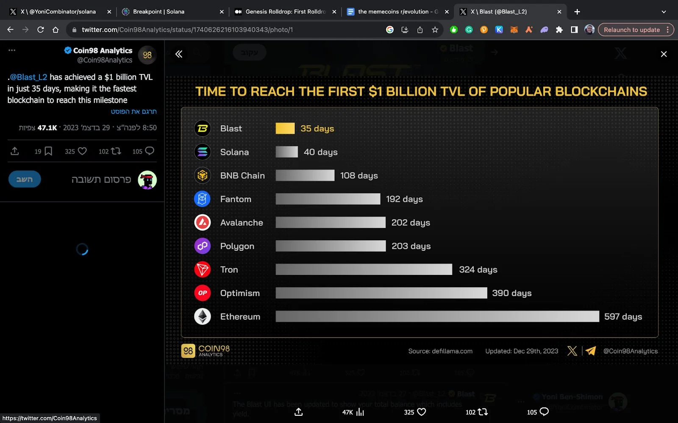Click the Coin98 Analytics name

pos(103,50)
